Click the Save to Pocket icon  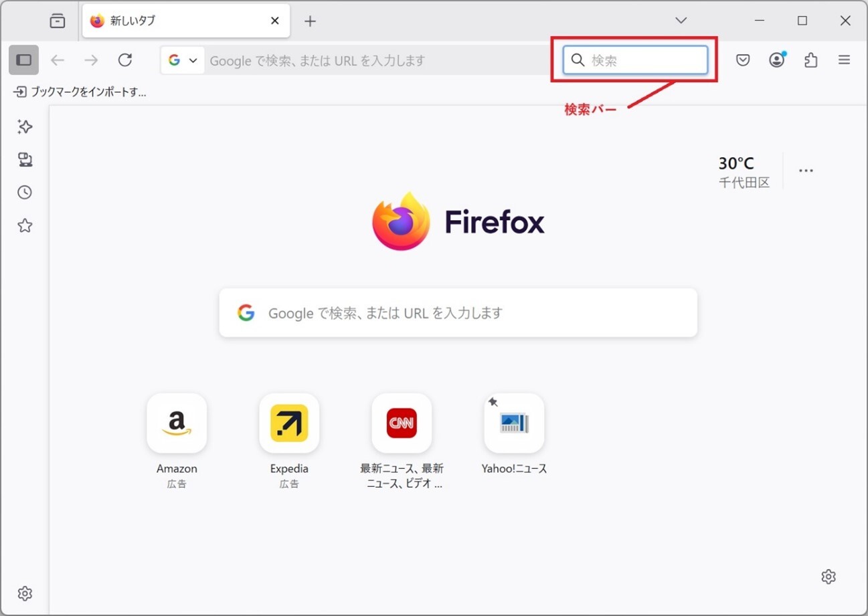pos(743,60)
